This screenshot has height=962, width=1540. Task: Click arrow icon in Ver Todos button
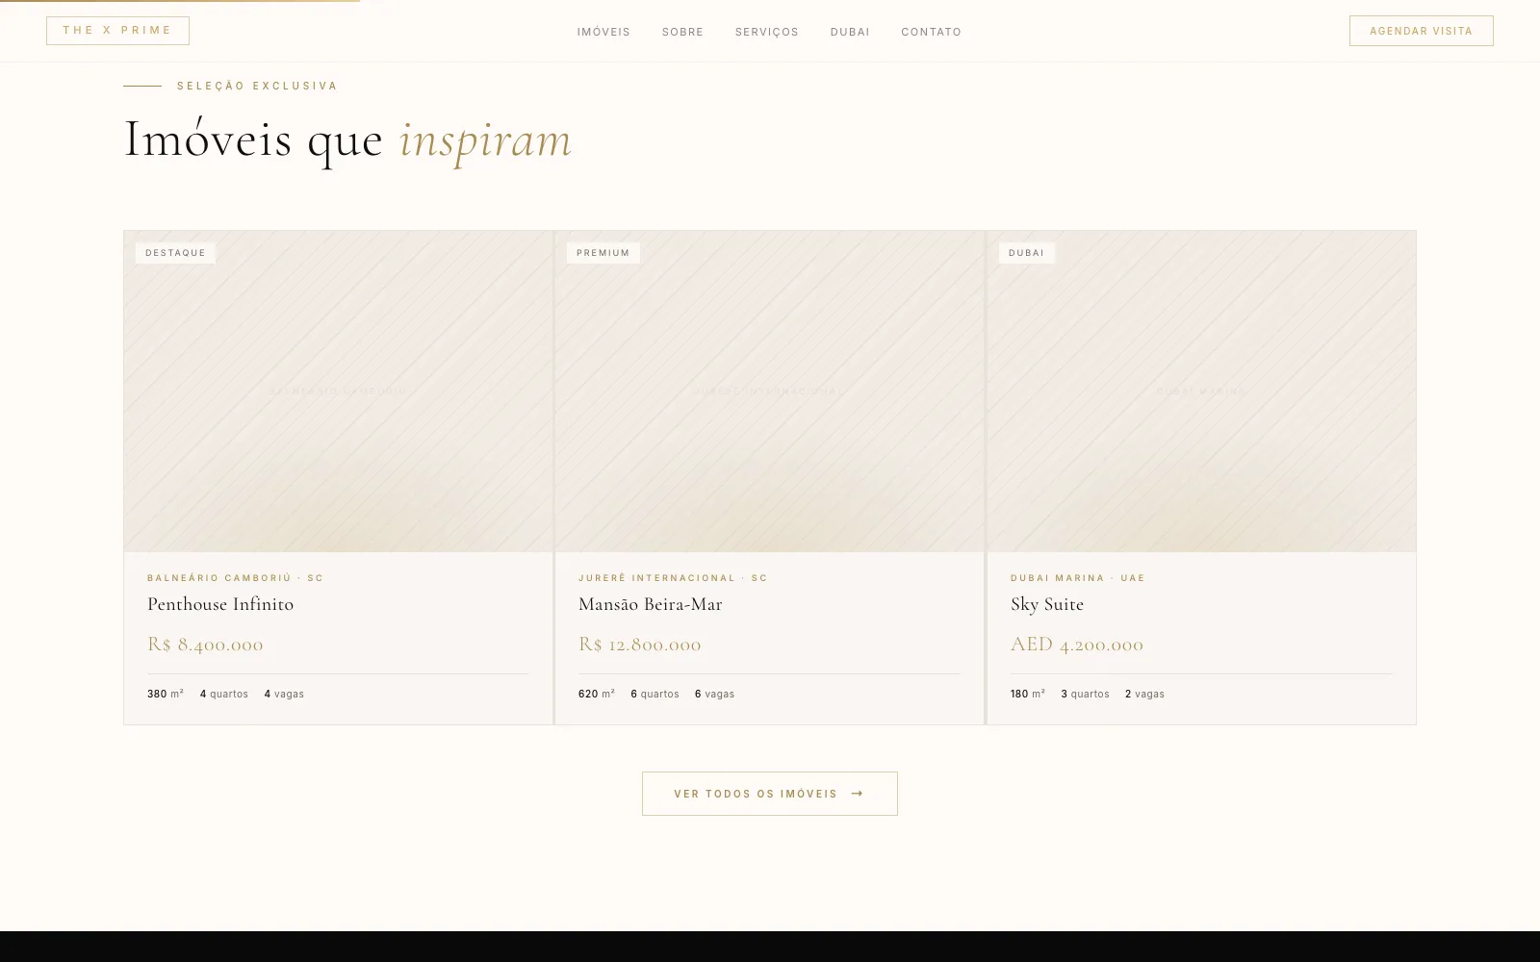[858, 794]
